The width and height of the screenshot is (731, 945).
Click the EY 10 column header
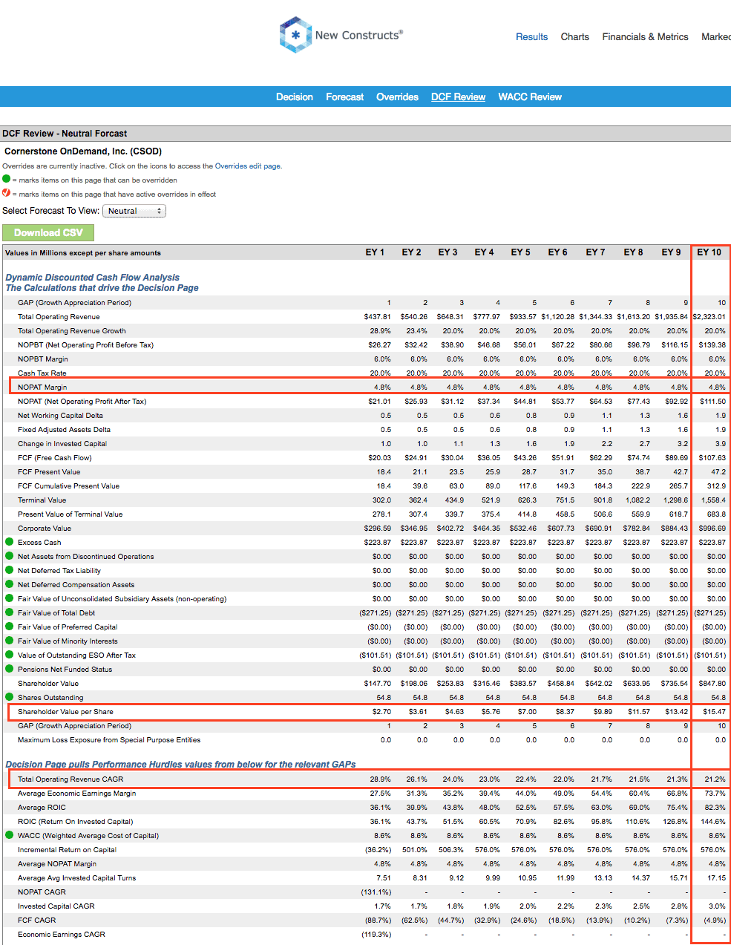pyautogui.click(x=709, y=252)
